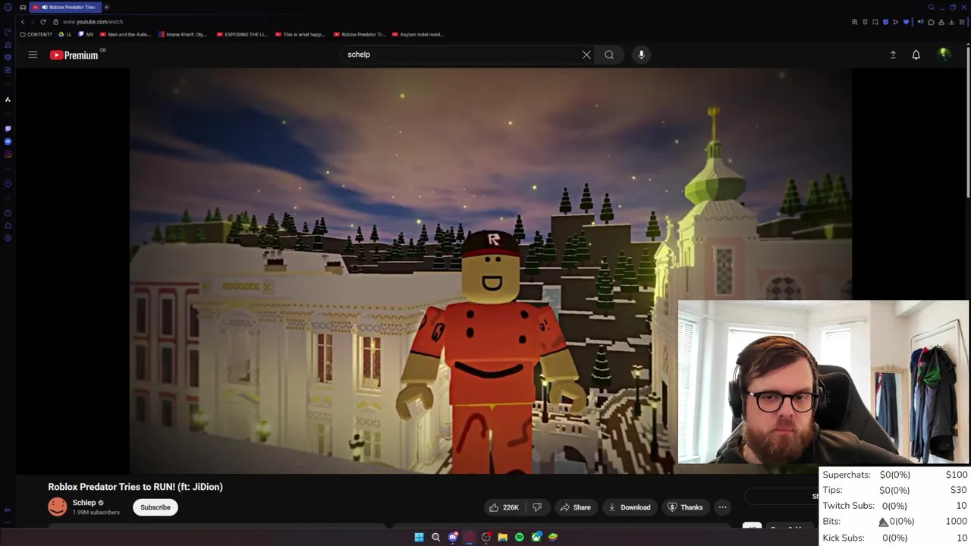The image size is (971, 546).
Task: Go to YouTube Premium home logo
Action: (x=74, y=55)
